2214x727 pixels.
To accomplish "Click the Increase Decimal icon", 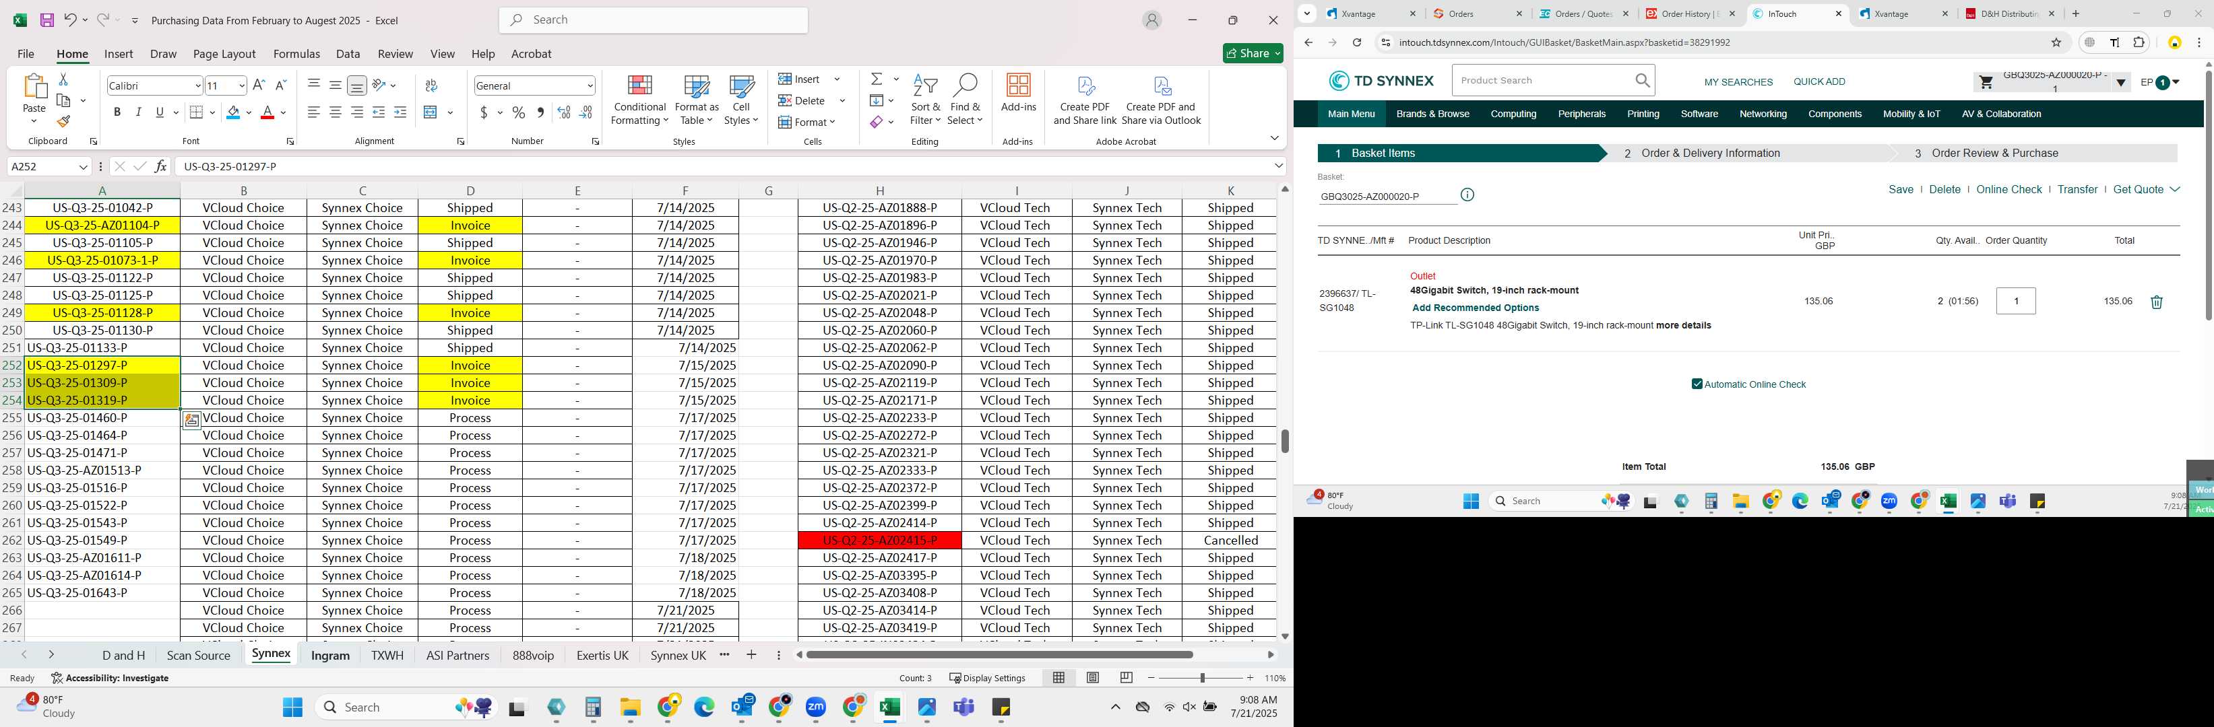I will coord(564,112).
